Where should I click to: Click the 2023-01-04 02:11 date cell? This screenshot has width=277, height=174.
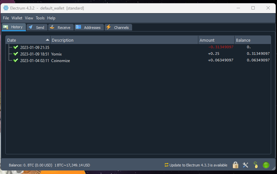pyautogui.click(x=35, y=60)
